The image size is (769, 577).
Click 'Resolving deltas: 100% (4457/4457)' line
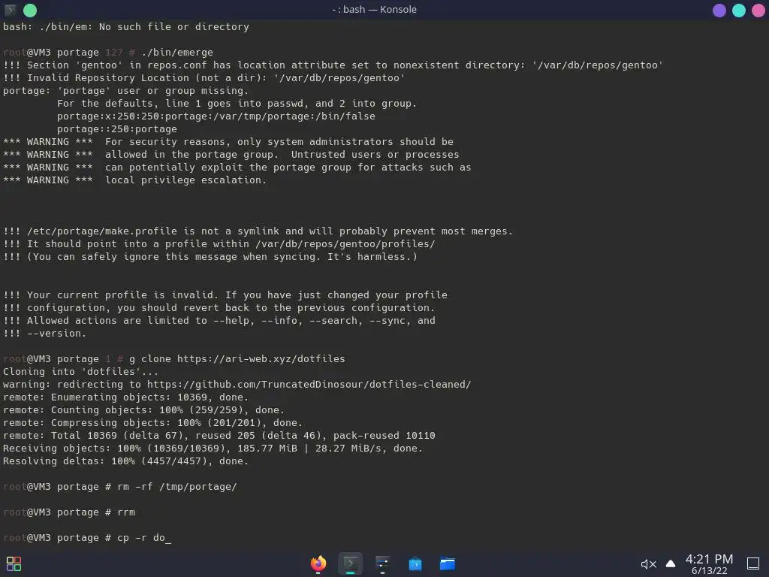[x=126, y=461]
